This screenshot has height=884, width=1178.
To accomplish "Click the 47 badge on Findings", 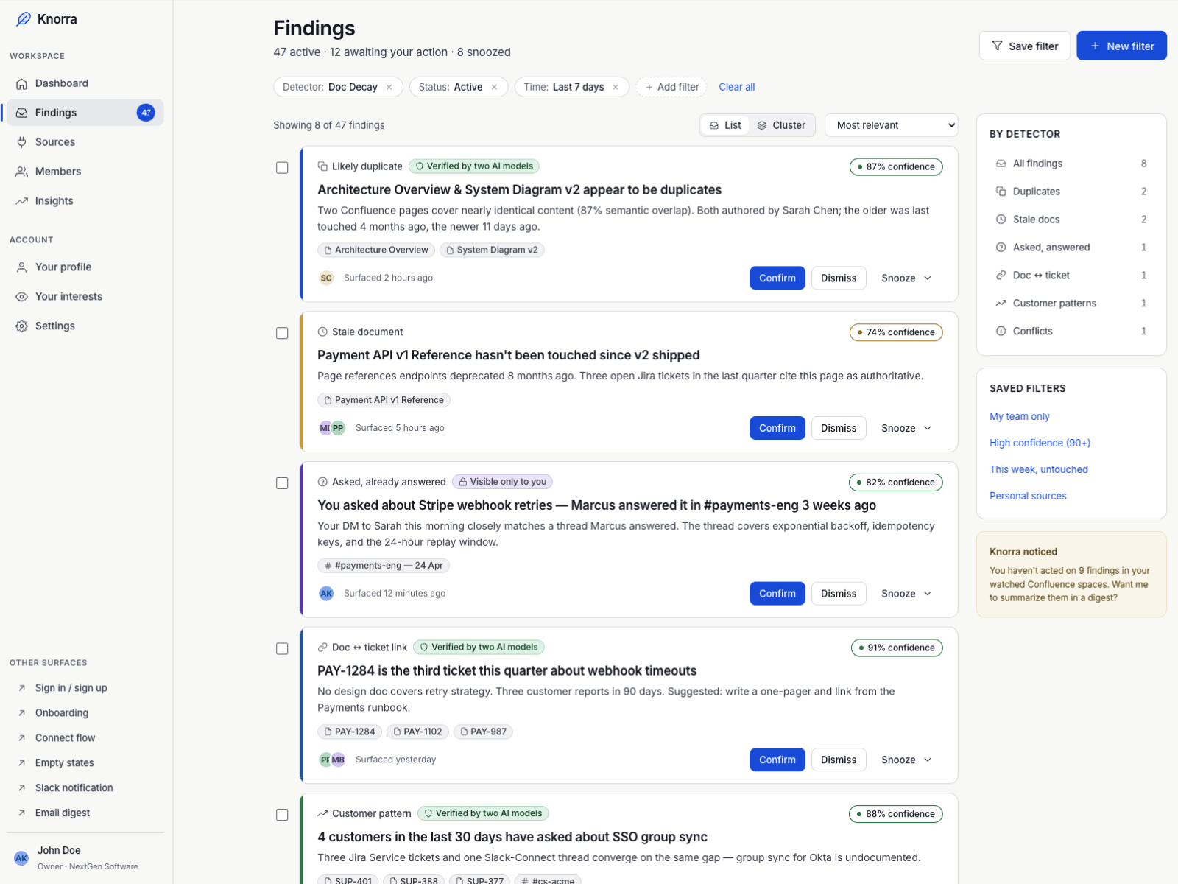I will pyautogui.click(x=146, y=113).
